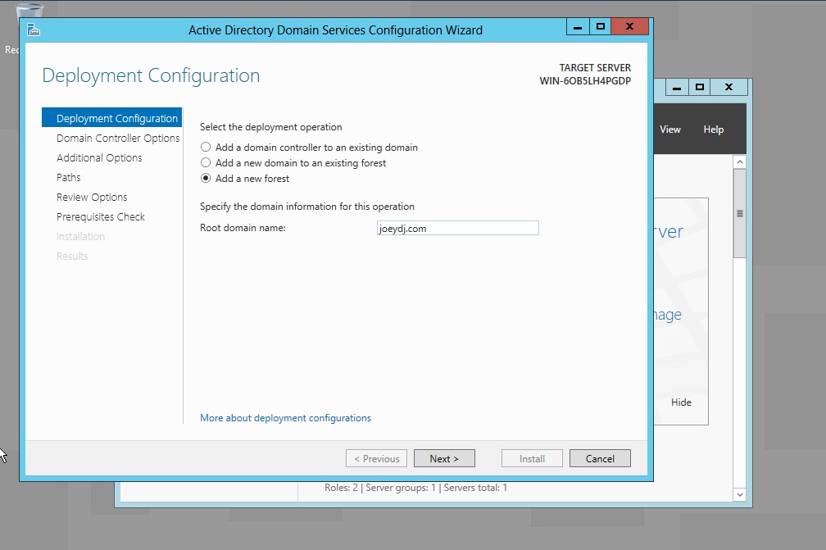Screen dimensions: 826x550
Task: Minimize the Server Manager background window
Action: click(x=677, y=87)
